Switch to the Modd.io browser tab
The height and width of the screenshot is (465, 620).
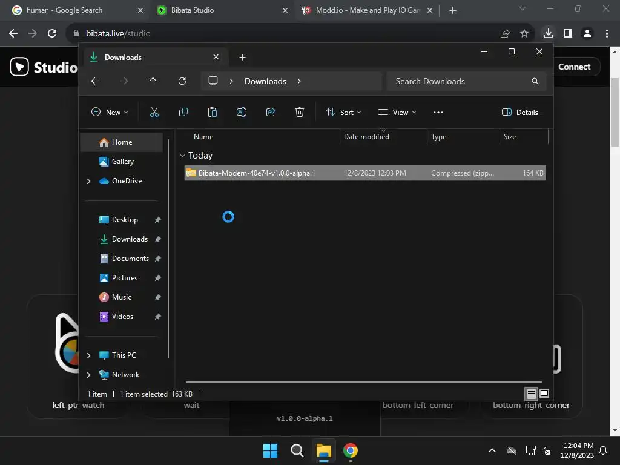[x=368, y=10]
